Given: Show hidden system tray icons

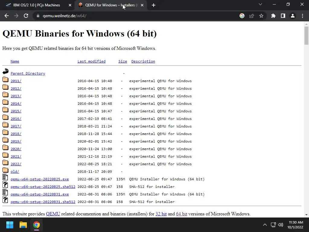Looking at the screenshot, I should (265, 225).
